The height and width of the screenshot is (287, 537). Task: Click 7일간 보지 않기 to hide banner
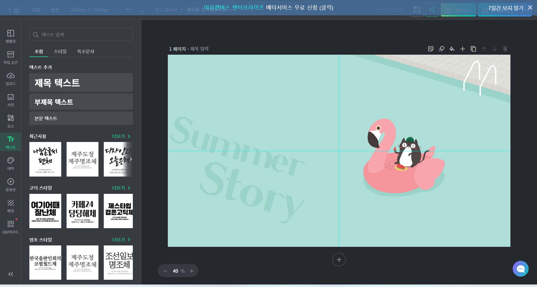[506, 8]
